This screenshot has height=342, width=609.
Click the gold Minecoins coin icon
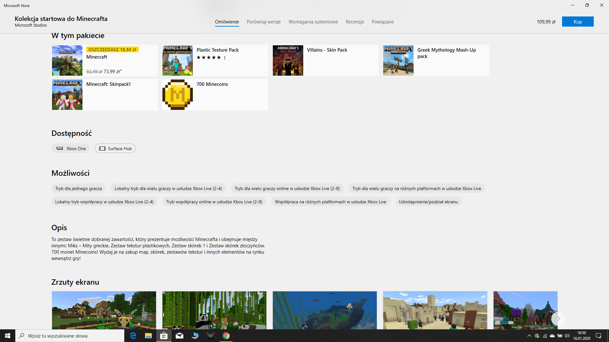click(178, 95)
